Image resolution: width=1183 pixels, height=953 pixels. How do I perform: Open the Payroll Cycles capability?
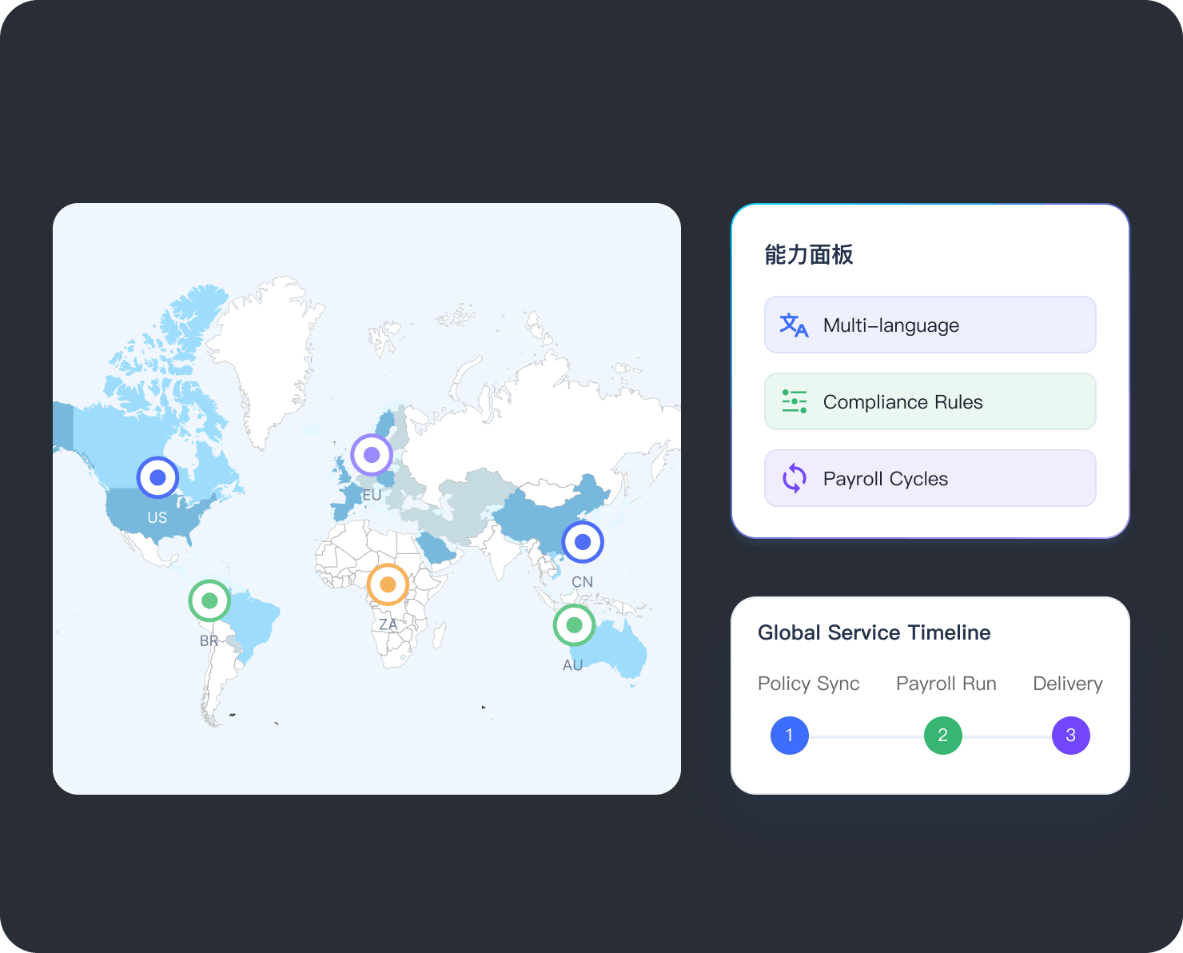930,478
